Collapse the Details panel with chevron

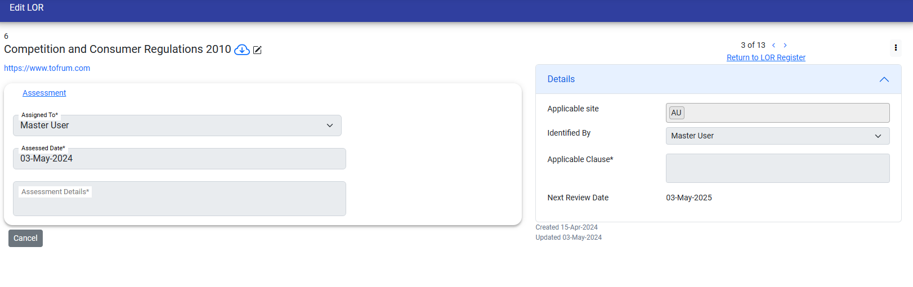coord(884,79)
